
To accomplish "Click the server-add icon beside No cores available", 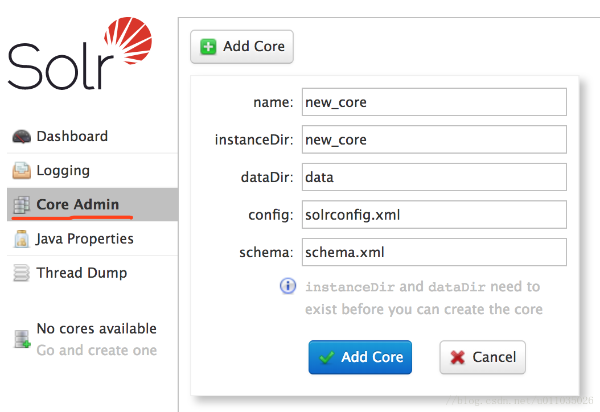I will pos(22,339).
